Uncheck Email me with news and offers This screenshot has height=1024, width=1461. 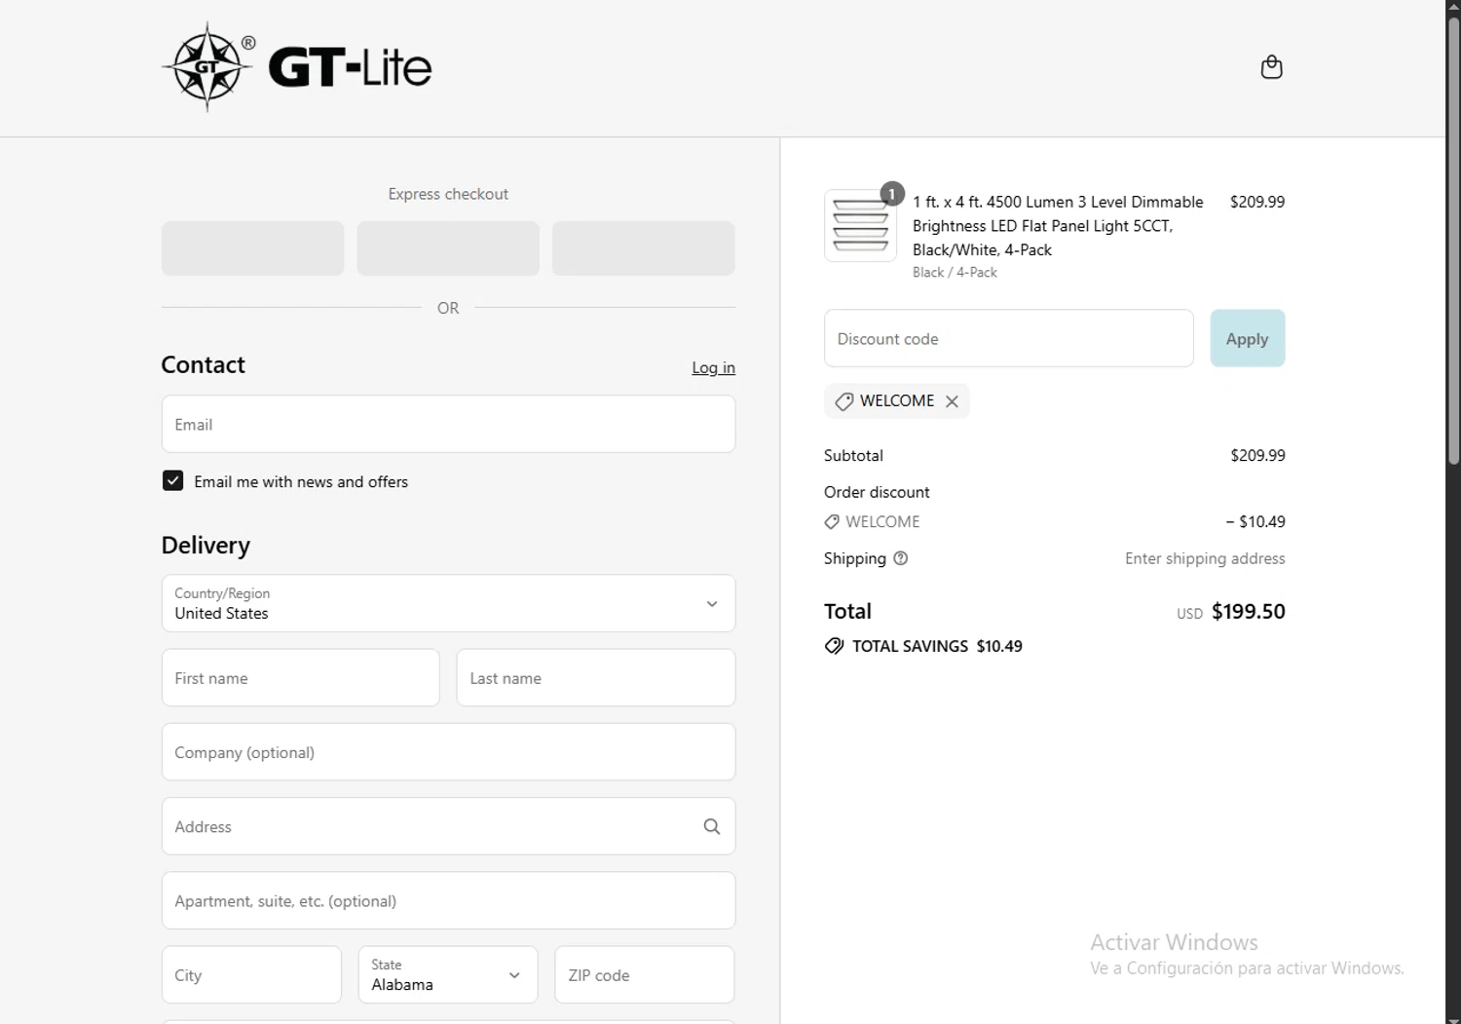click(x=172, y=480)
